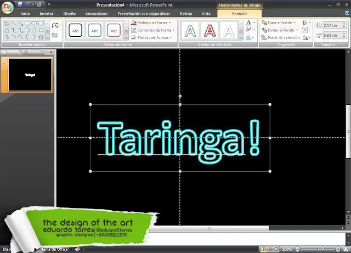This screenshot has height=253, width=351.
Task: Switch to the Animaciones tab
Action: coord(97,14)
